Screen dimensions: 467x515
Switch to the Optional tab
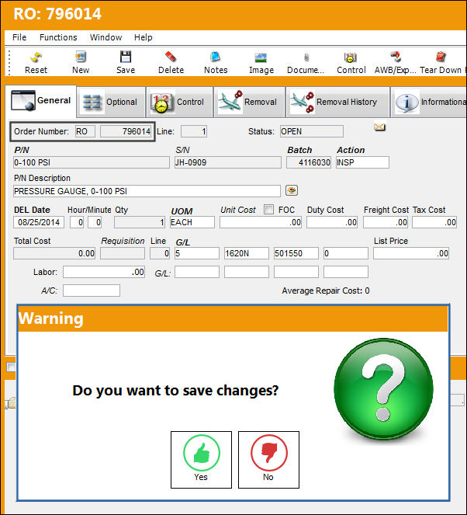click(111, 103)
